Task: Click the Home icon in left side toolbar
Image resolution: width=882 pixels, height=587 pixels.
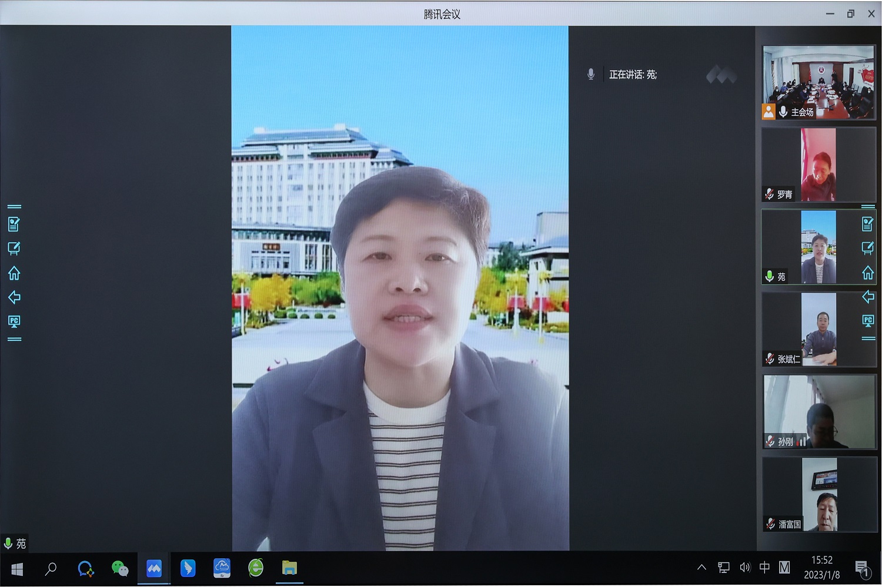Action: click(14, 273)
